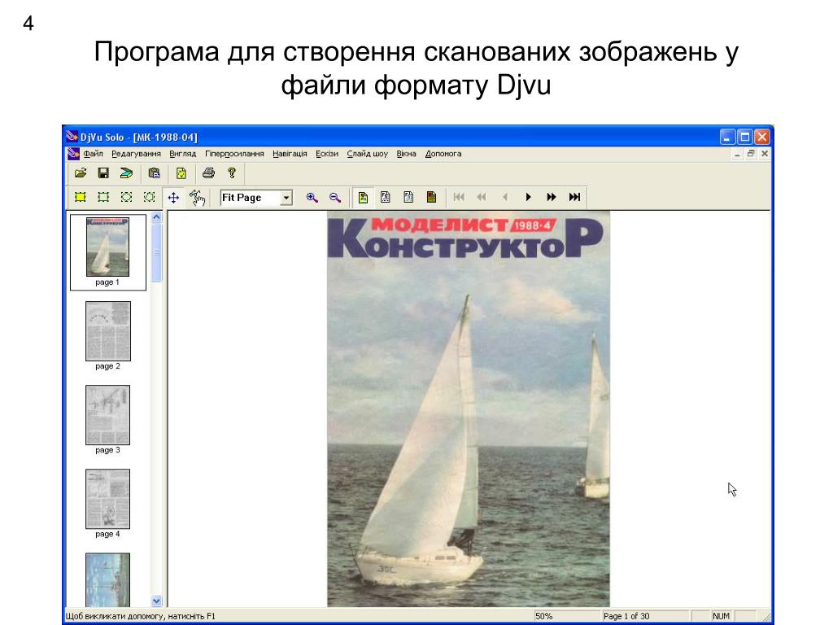The image size is (833, 625).
Task: Select the hand hyperlink pointer tool
Action: pos(197,198)
